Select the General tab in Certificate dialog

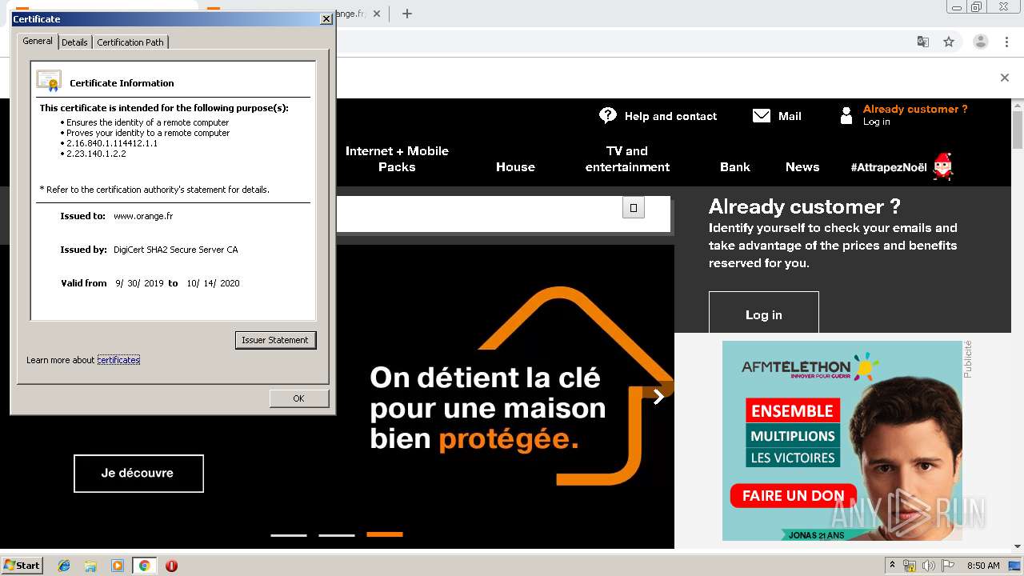pos(38,41)
